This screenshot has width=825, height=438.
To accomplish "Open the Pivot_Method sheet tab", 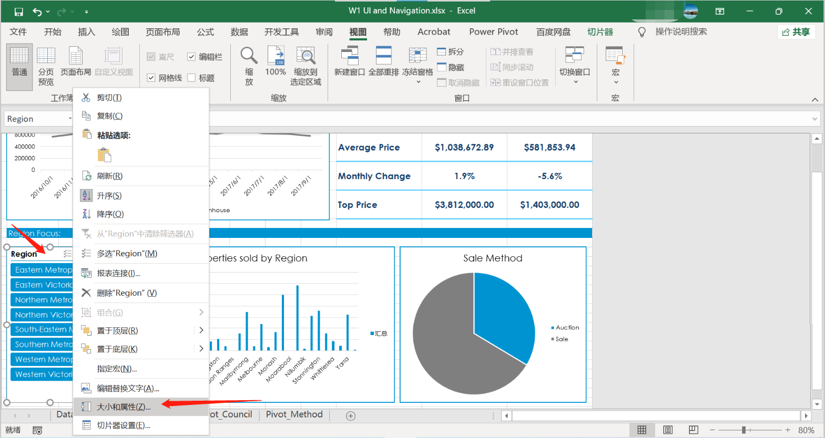I will pos(294,414).
